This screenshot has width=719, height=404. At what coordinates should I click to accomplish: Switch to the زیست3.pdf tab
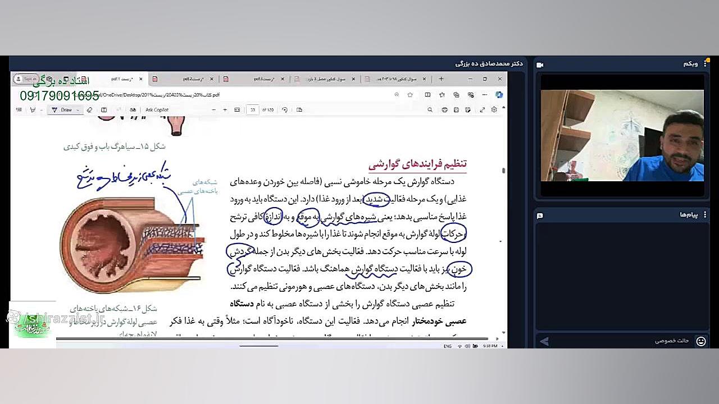(254, 79)
